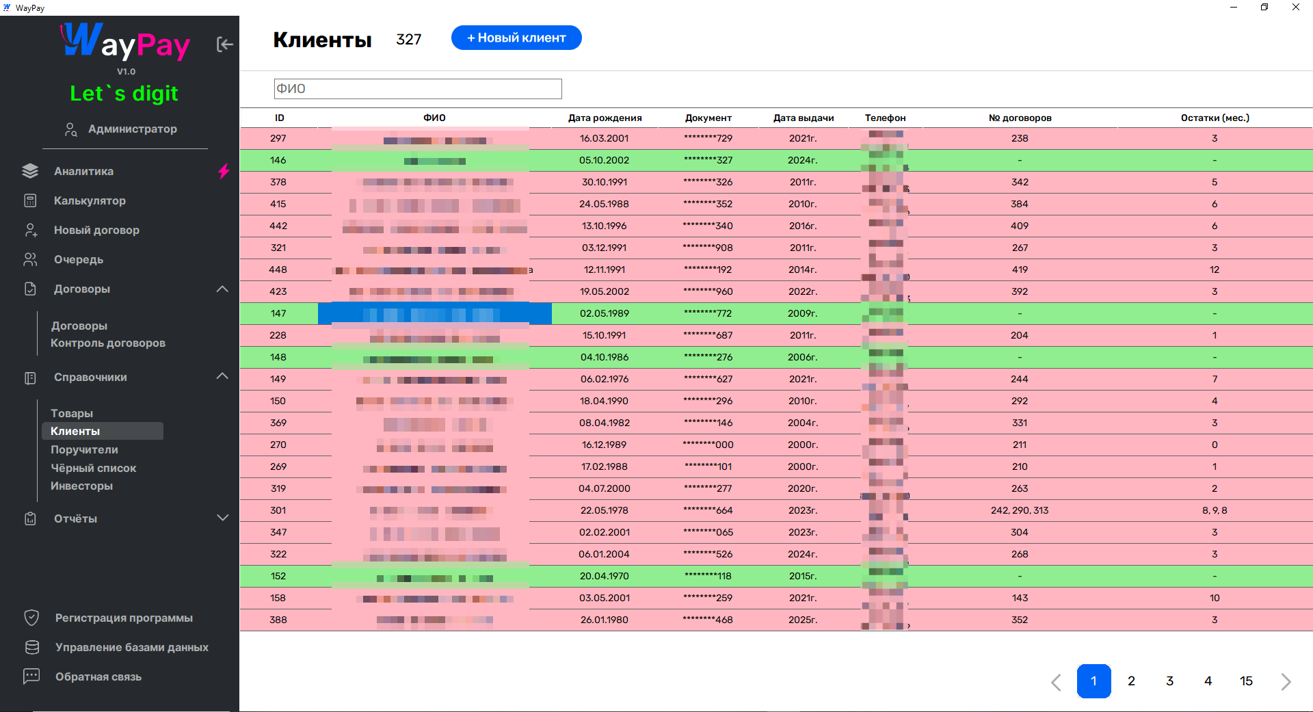1313x712 pixels.
Task: Click the Документ column header
Action: [708, 118]
